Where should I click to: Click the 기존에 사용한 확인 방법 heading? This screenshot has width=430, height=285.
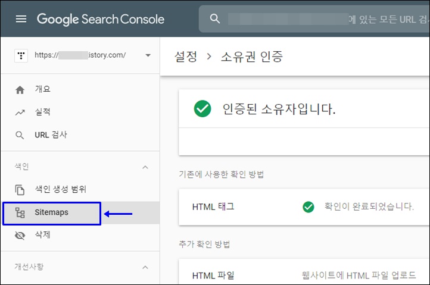pyautogui.click(x=222, y=174)
